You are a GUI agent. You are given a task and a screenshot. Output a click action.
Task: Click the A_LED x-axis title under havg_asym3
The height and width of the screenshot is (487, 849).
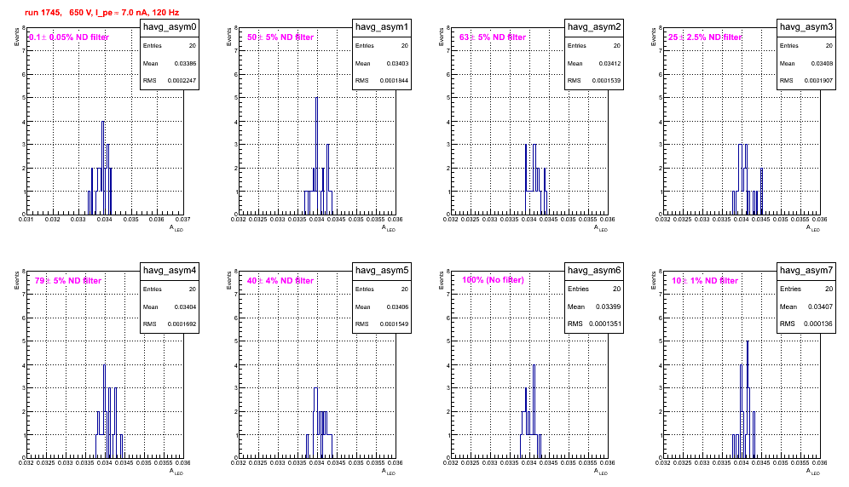point(813,228)
